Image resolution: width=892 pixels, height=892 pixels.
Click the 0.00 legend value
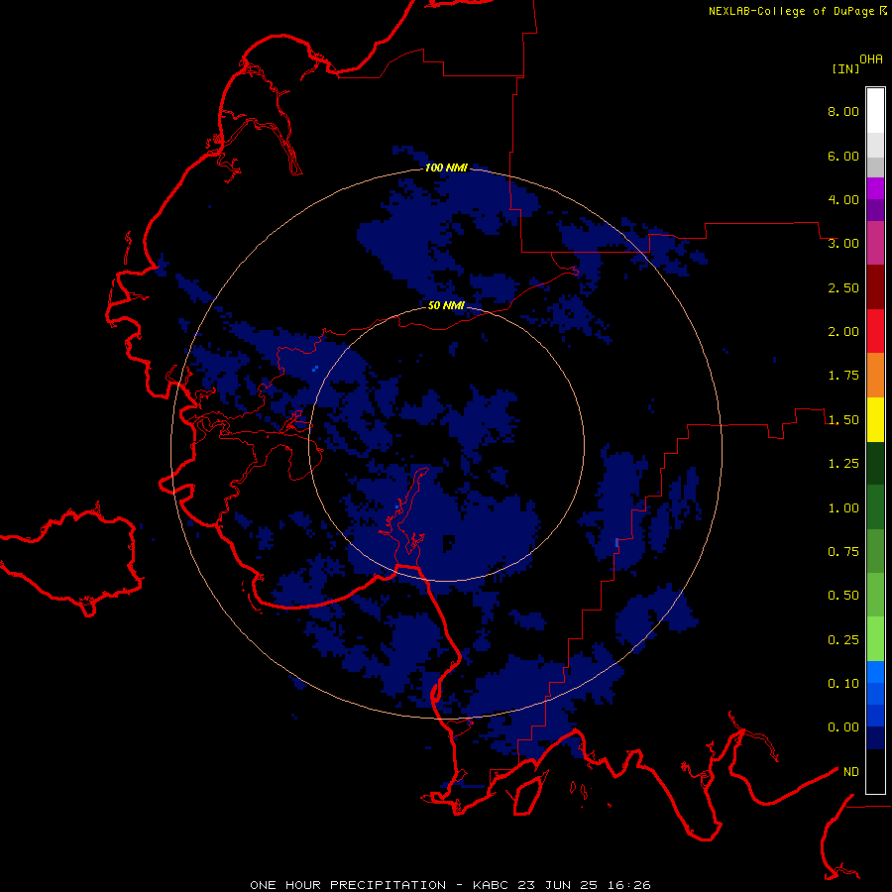click(843, 727)
